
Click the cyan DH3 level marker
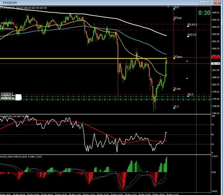(x=174, y=9)
